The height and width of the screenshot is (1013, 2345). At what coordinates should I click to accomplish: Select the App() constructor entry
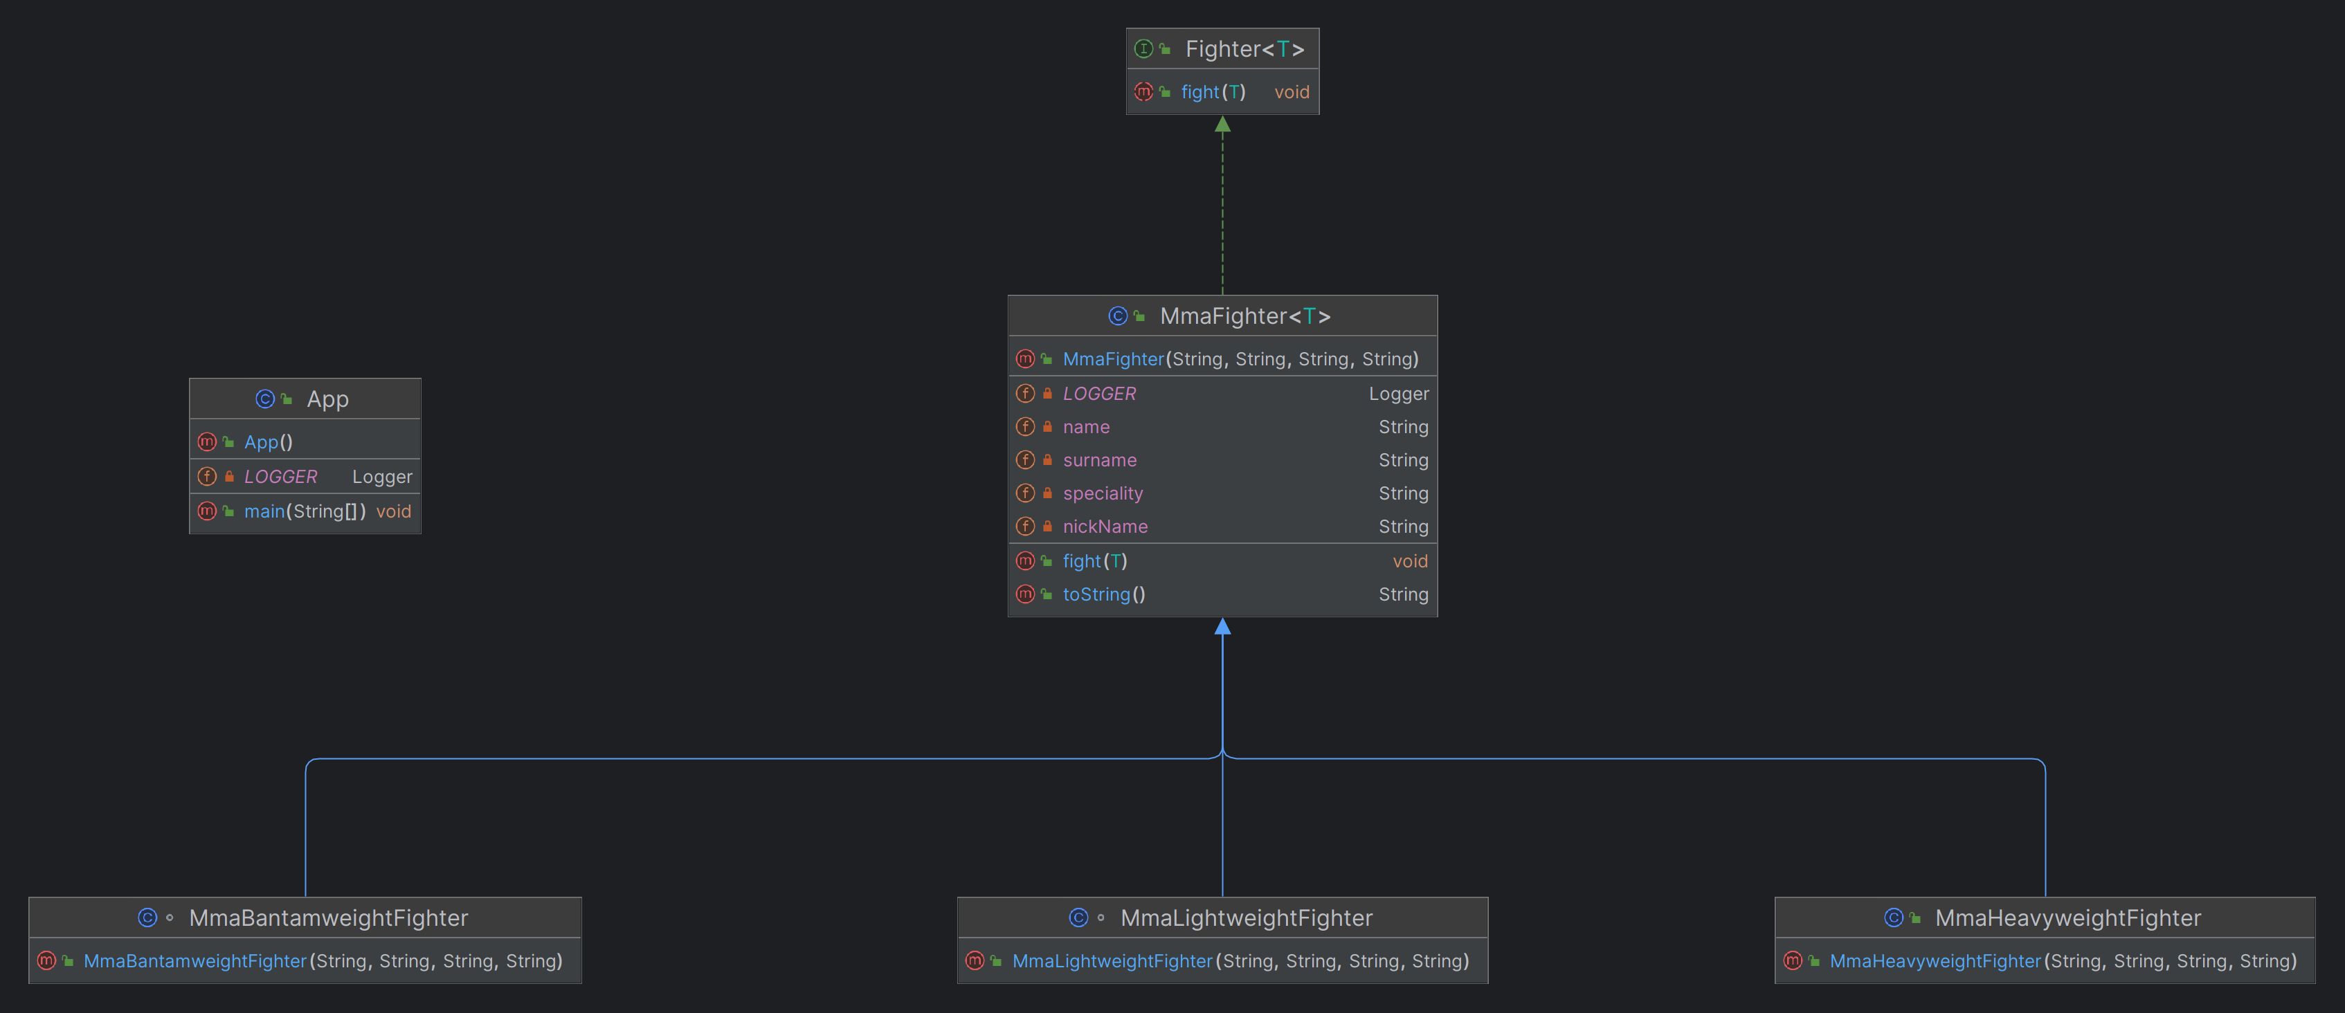[x=305, y=441]
